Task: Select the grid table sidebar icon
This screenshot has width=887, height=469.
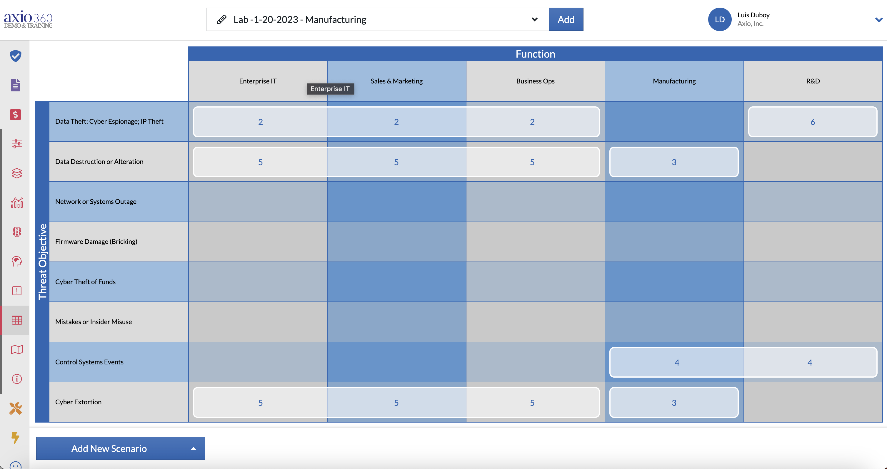Action: pos(16,320)
